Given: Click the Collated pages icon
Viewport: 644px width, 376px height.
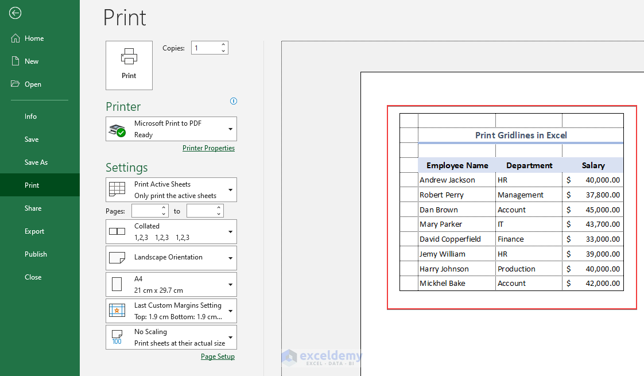Looking at the screenshot, I should (117, 231).
